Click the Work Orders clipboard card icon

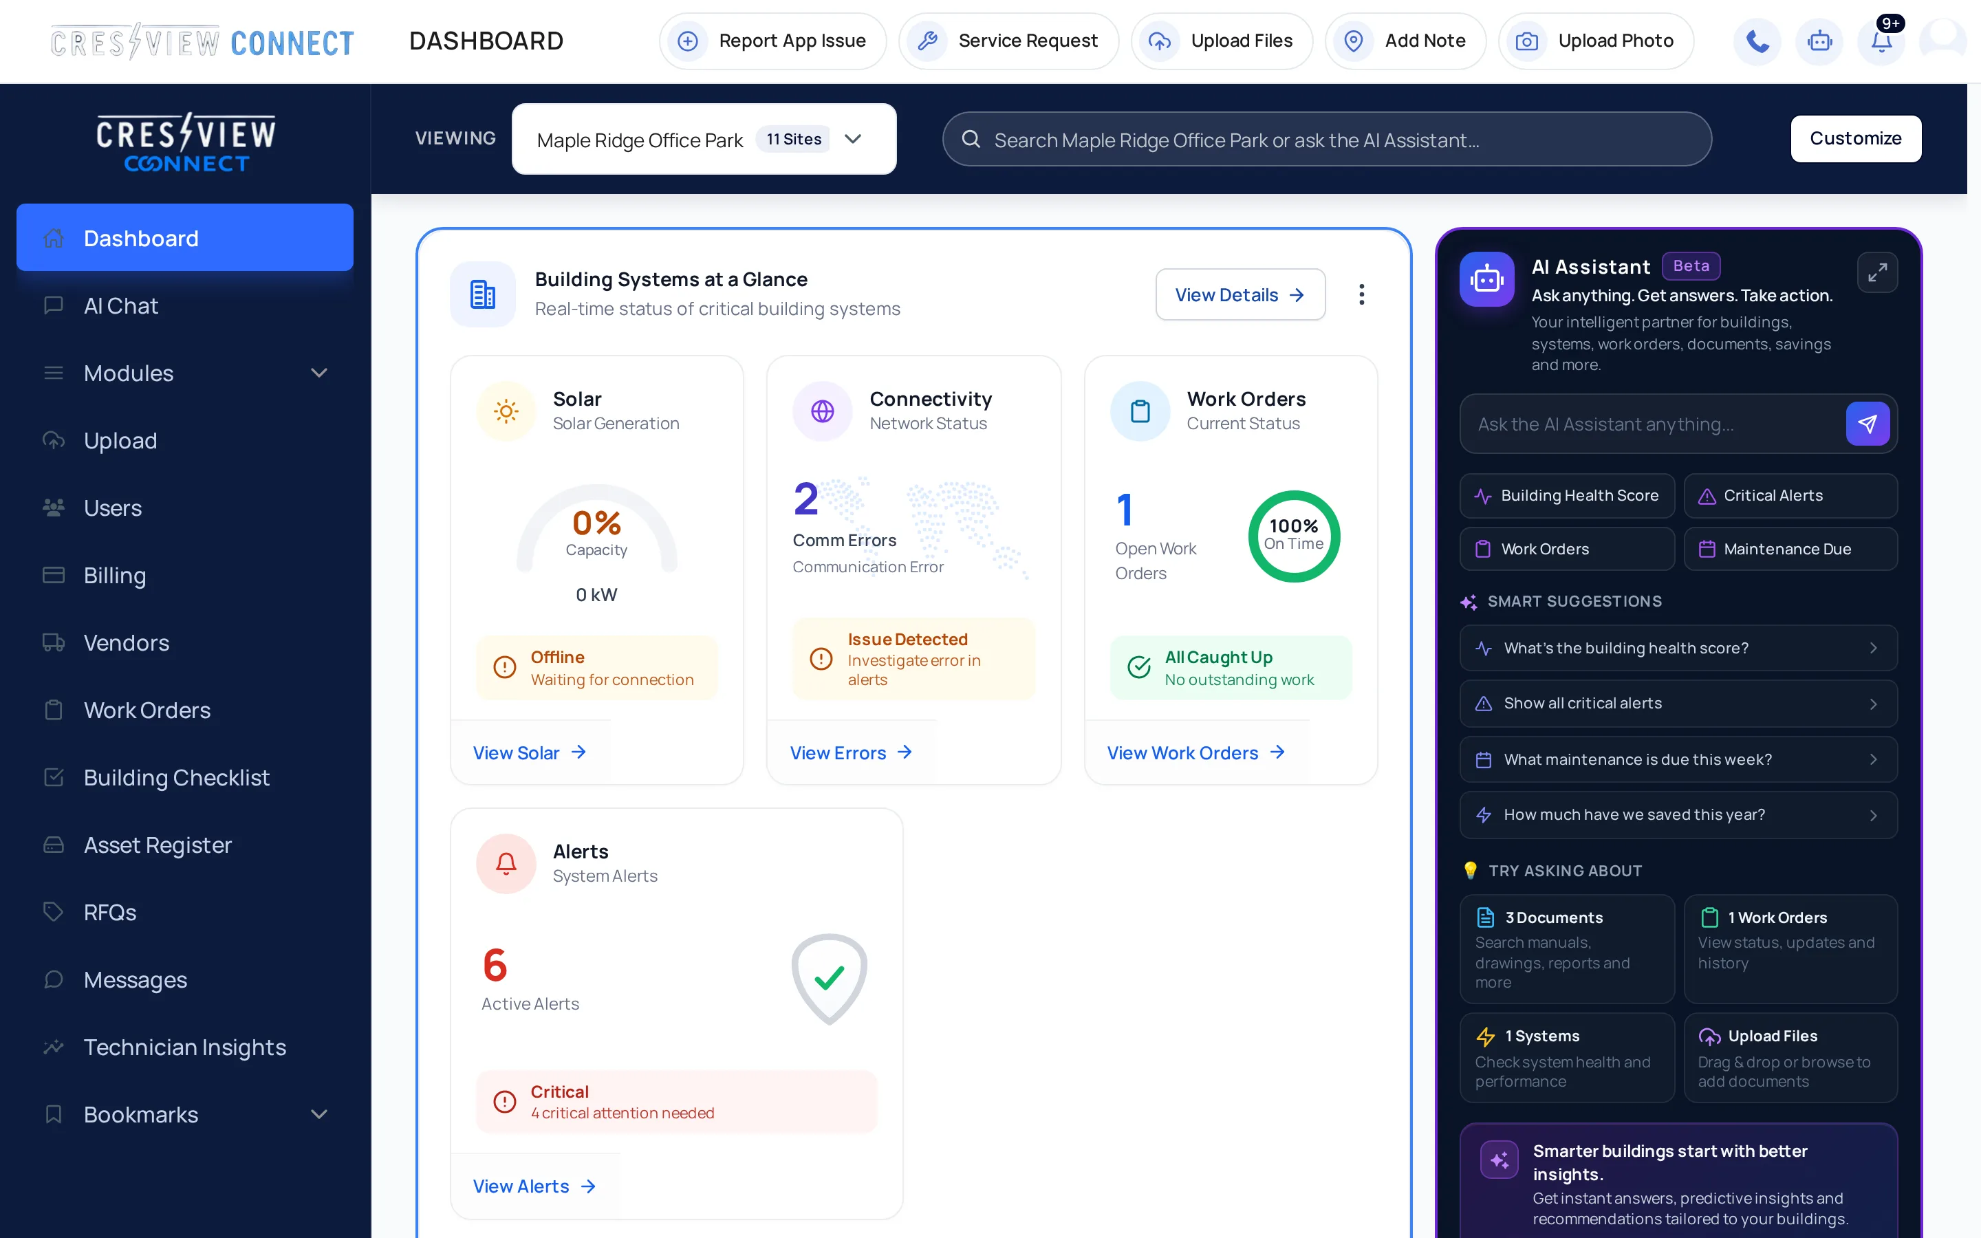tap(1140, 411)
